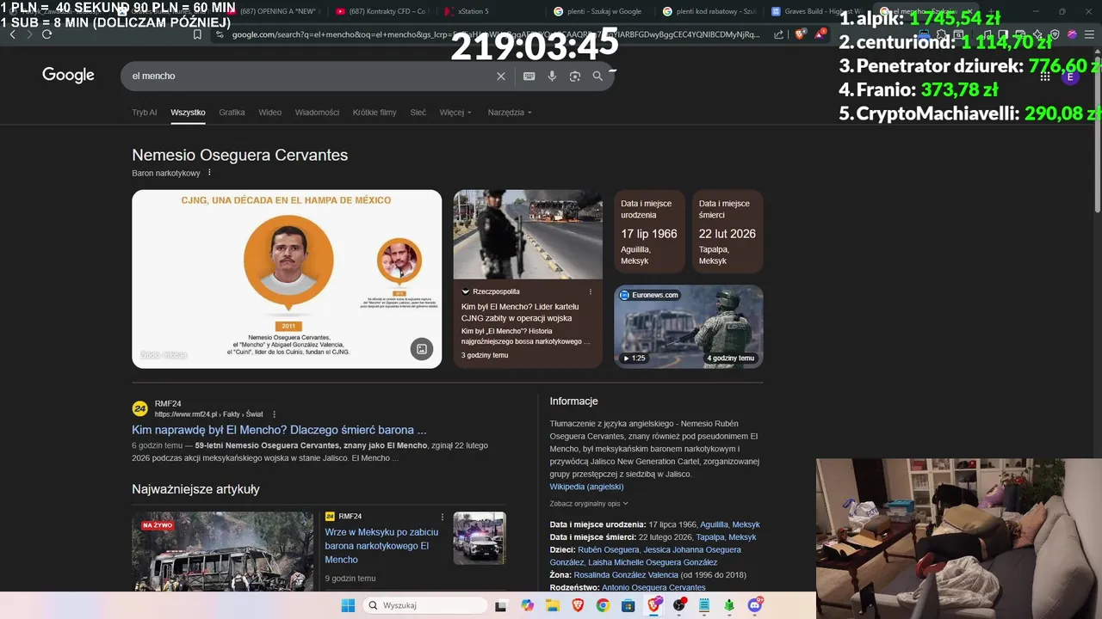Click the Windows taskbar Wyszukaj search box
This screenshot has height=619, width=1102.
pyautogui.click(x=424, y=605)
